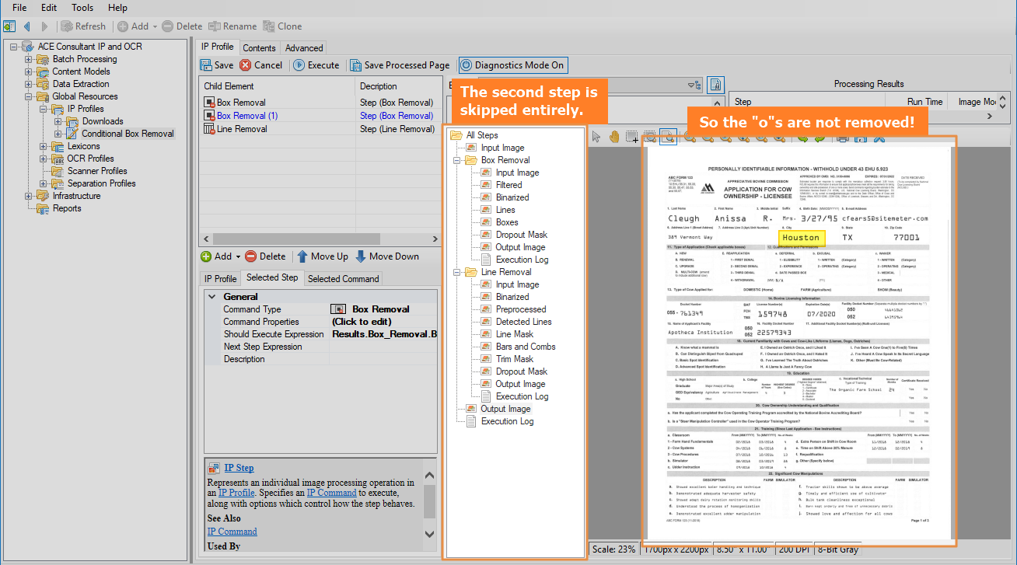Click the Move Down arrow icon
This screenshot has width=1017, height=565.
tap(361, 256)
